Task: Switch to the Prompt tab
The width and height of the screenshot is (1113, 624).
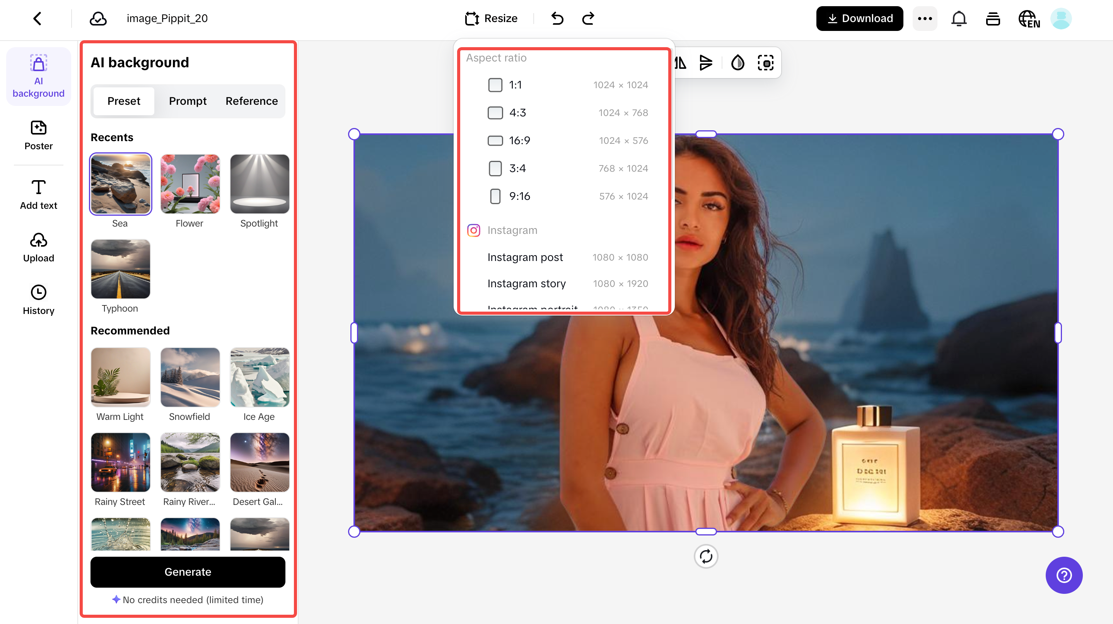Action: tap(188, 101)
